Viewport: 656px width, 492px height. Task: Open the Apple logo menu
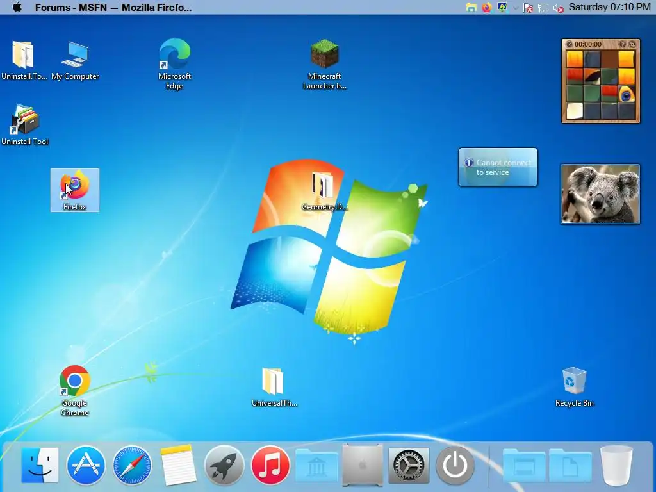click(17, 7)
